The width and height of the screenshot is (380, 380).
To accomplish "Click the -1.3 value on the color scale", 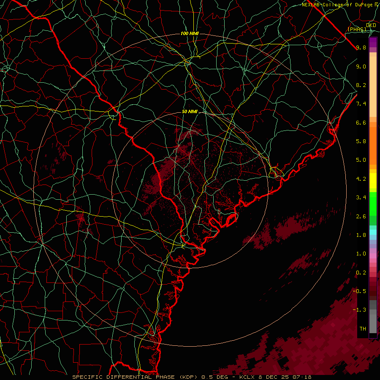I will (x=359, y=310).
